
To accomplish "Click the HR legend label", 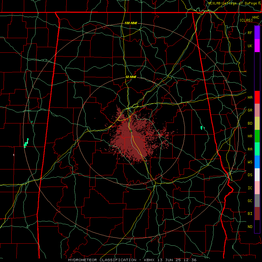I will 250,136.
